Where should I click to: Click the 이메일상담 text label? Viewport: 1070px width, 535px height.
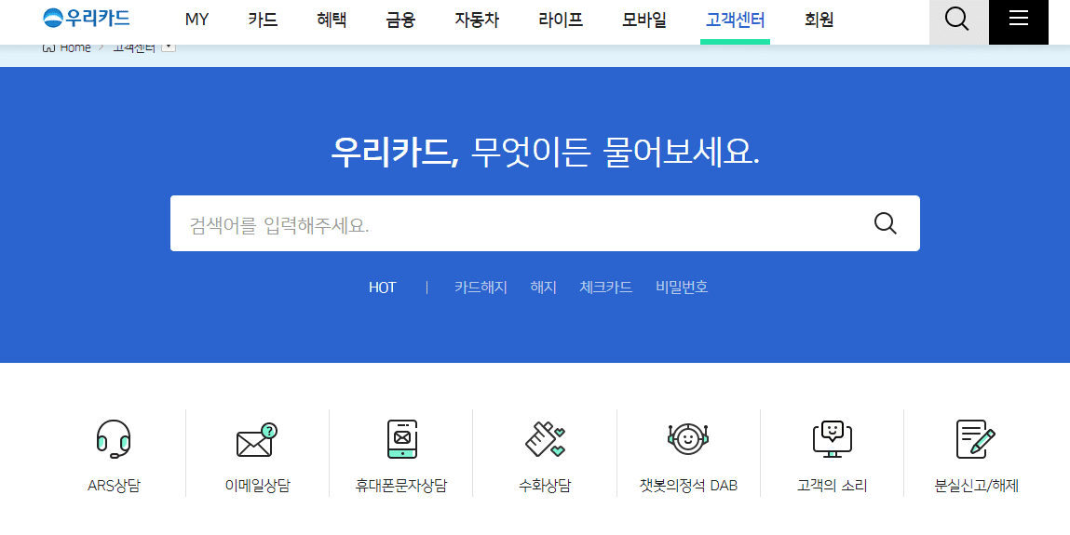pos(257,486)
